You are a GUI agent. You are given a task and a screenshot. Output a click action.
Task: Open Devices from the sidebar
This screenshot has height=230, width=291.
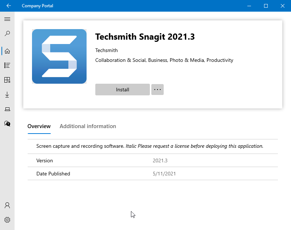click(x=7, y=109)
